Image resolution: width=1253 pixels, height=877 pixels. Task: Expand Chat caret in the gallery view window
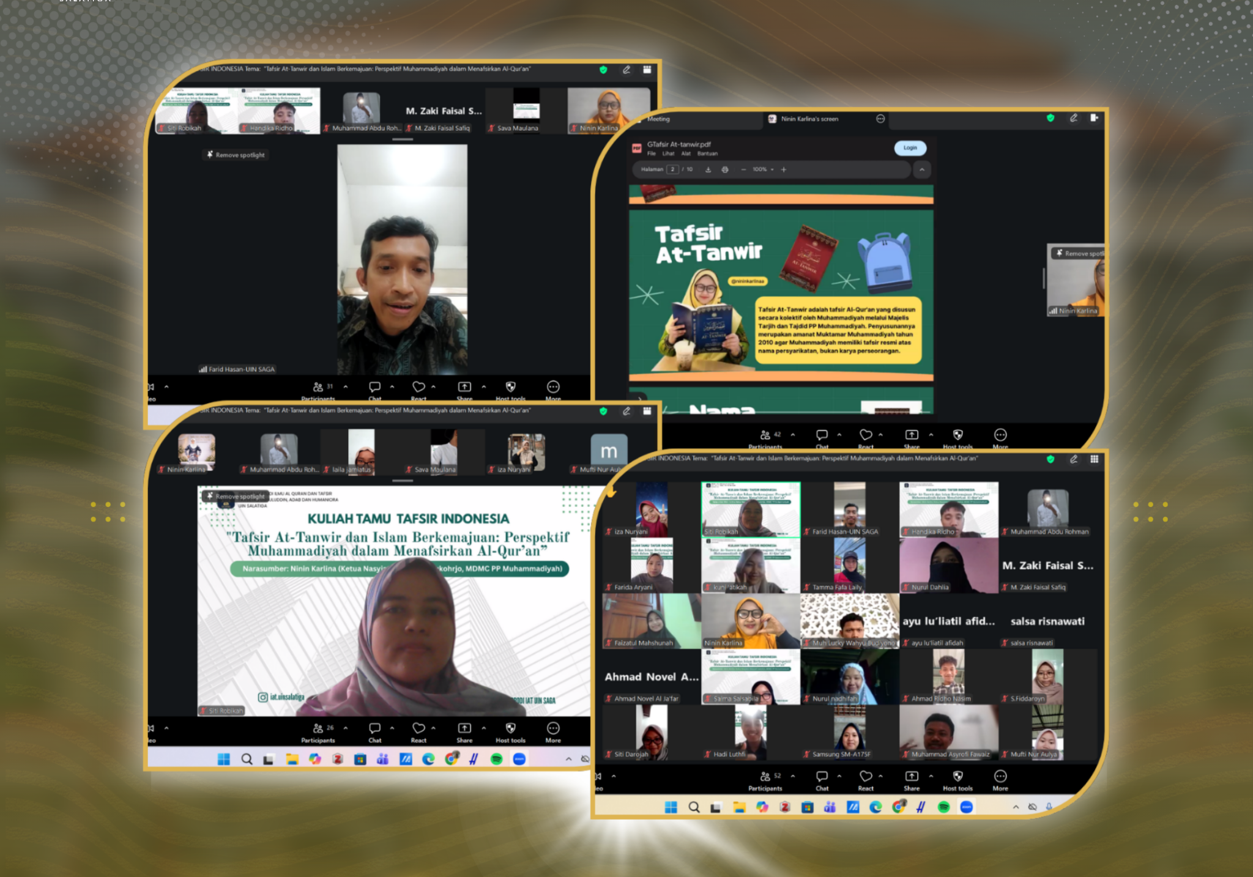[839, 776]
